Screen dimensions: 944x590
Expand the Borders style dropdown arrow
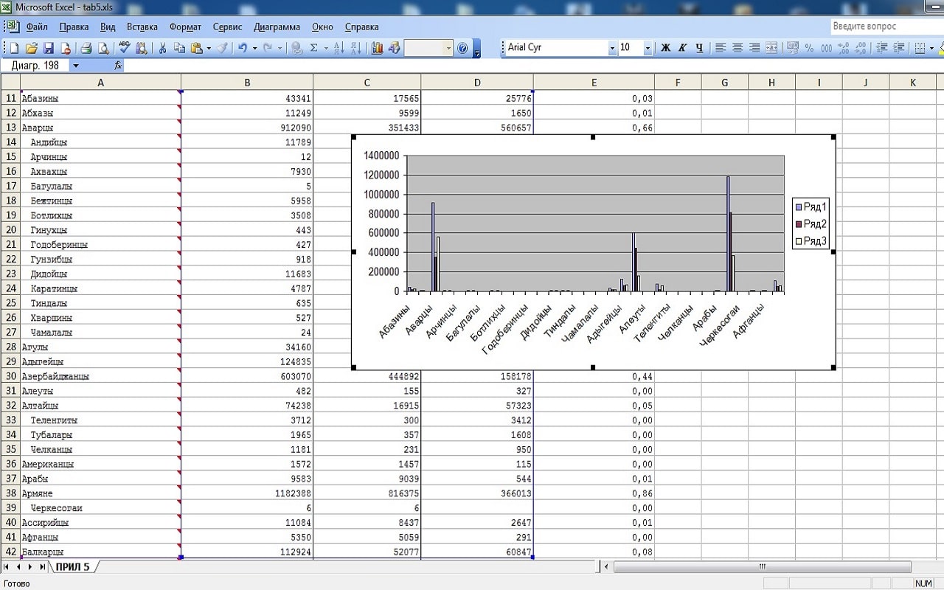coord(931,48)
